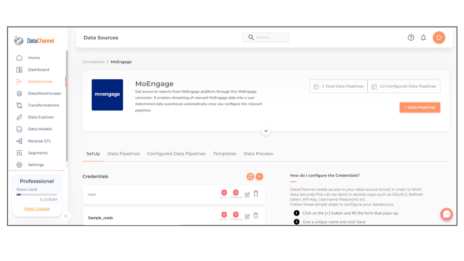Click syncs count badge for 'new'
Screen dimensions: 464x261
pyautogui.click(x=224, y=193)
